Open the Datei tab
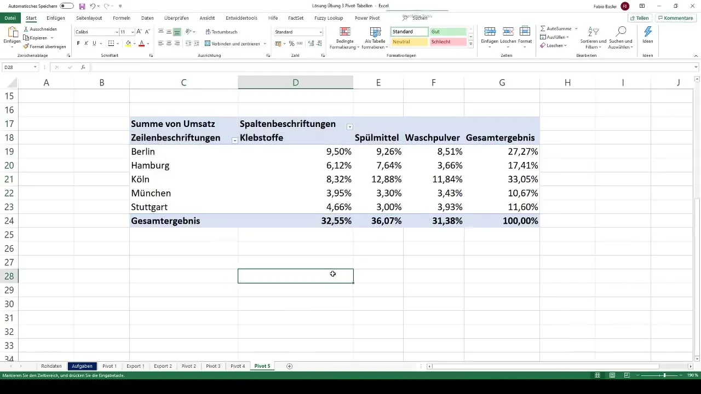 pos(10,18)
